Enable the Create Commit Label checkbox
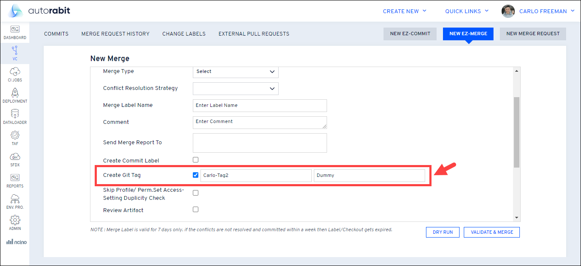The image size is (581, 266). tap(196, 160)
